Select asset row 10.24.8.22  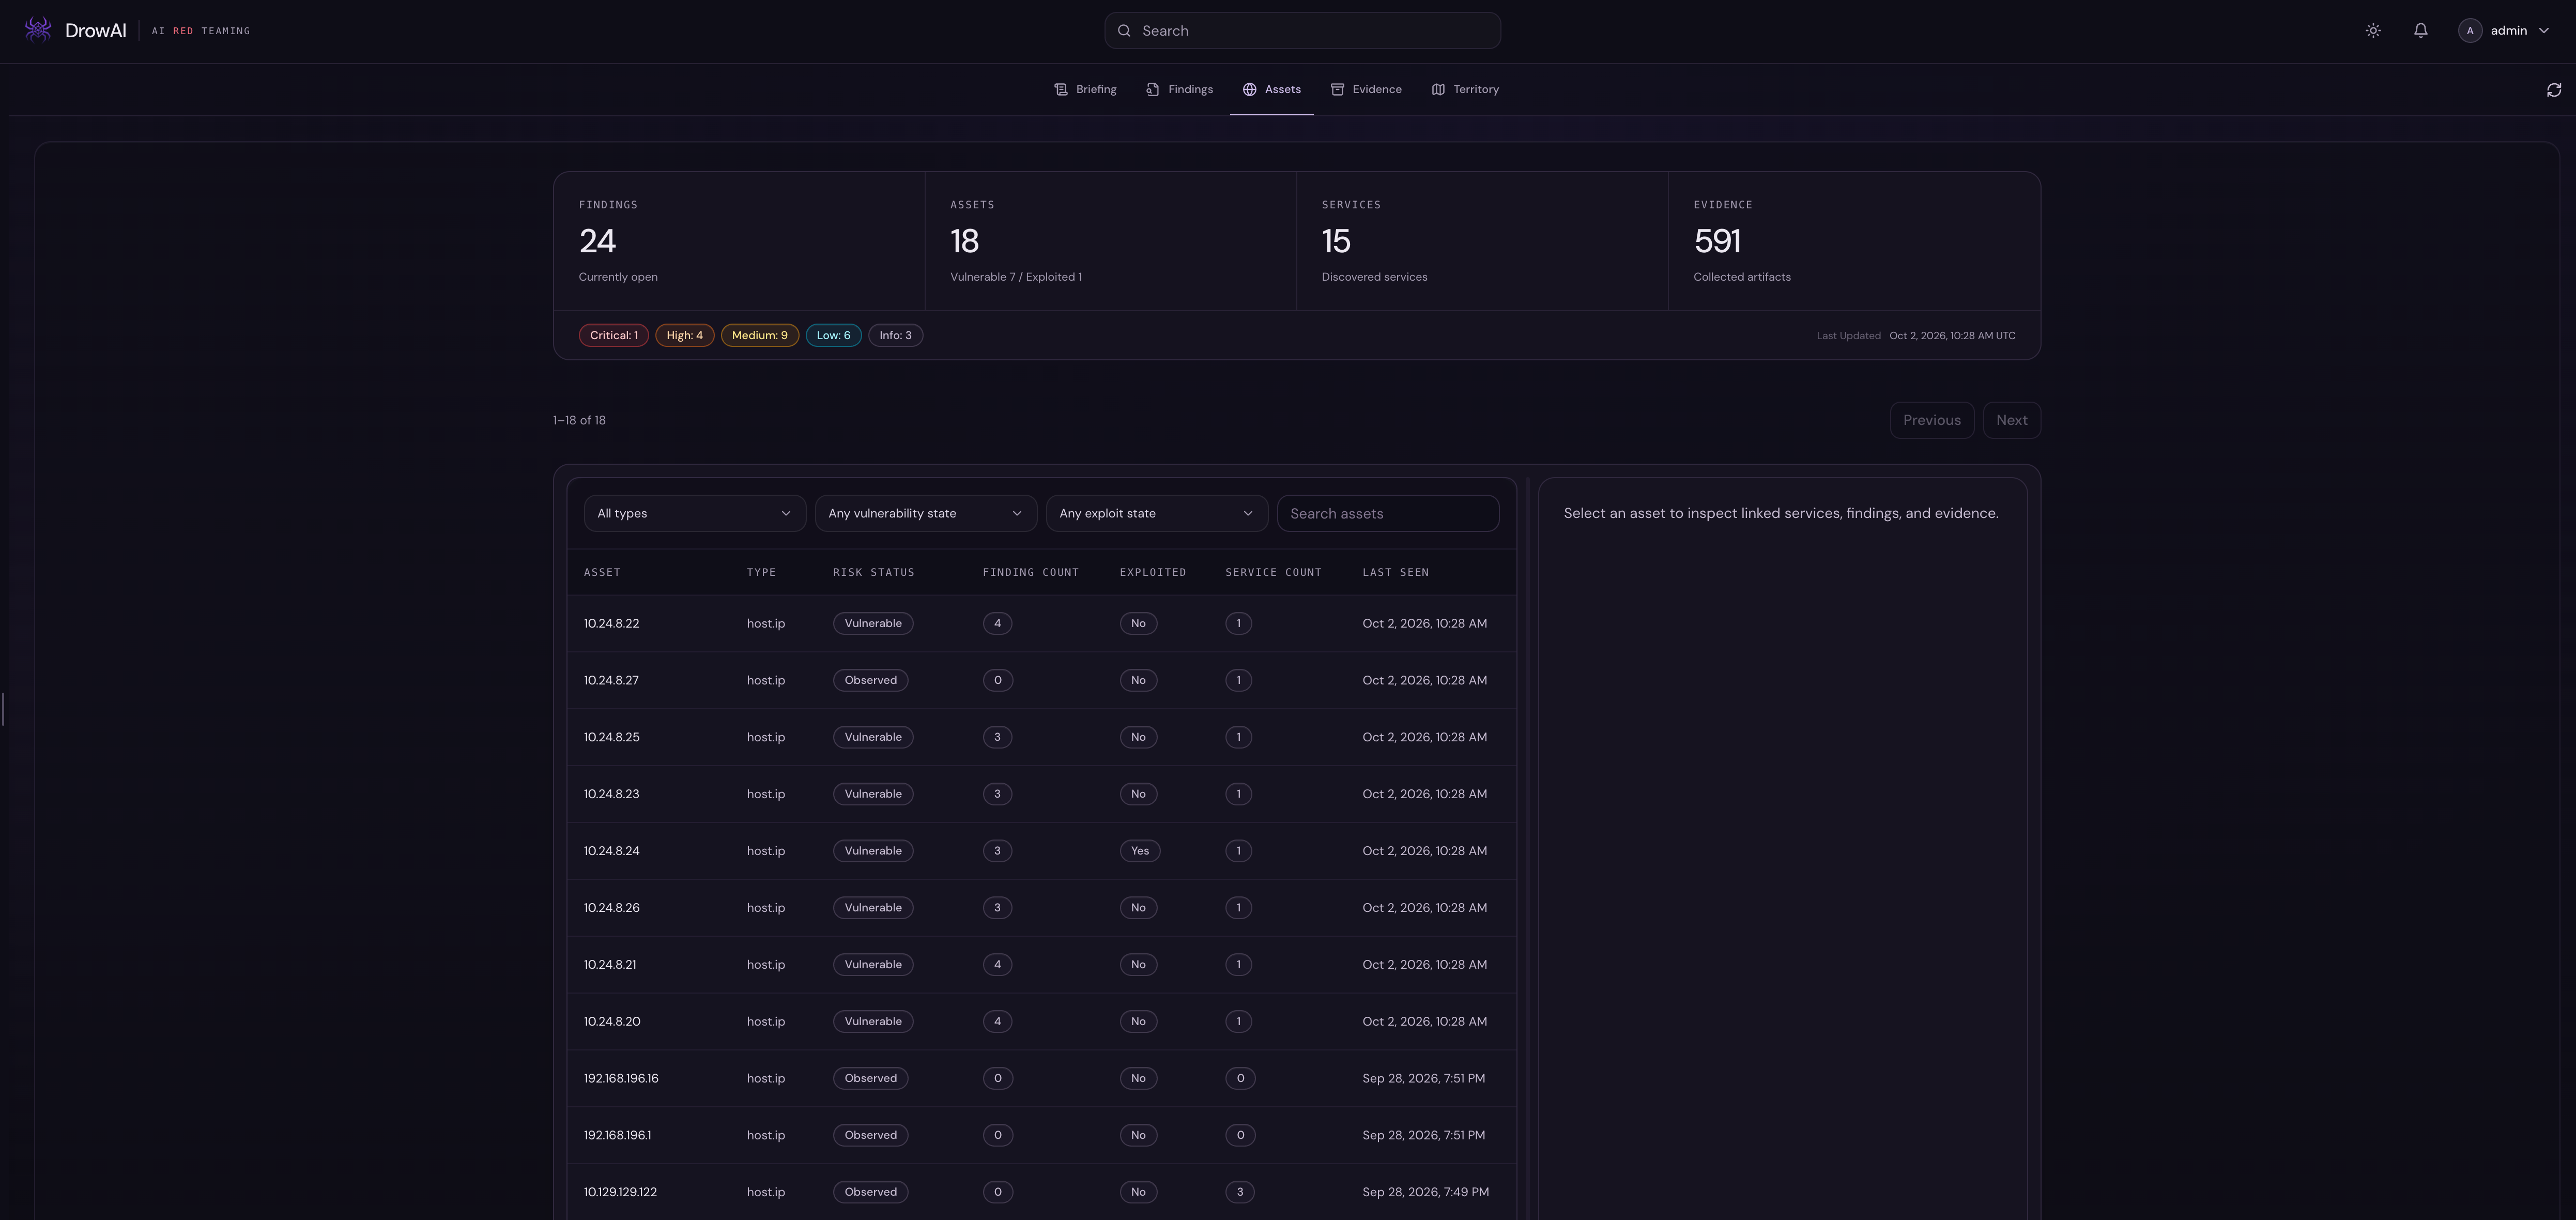[x=1041, y=623]
